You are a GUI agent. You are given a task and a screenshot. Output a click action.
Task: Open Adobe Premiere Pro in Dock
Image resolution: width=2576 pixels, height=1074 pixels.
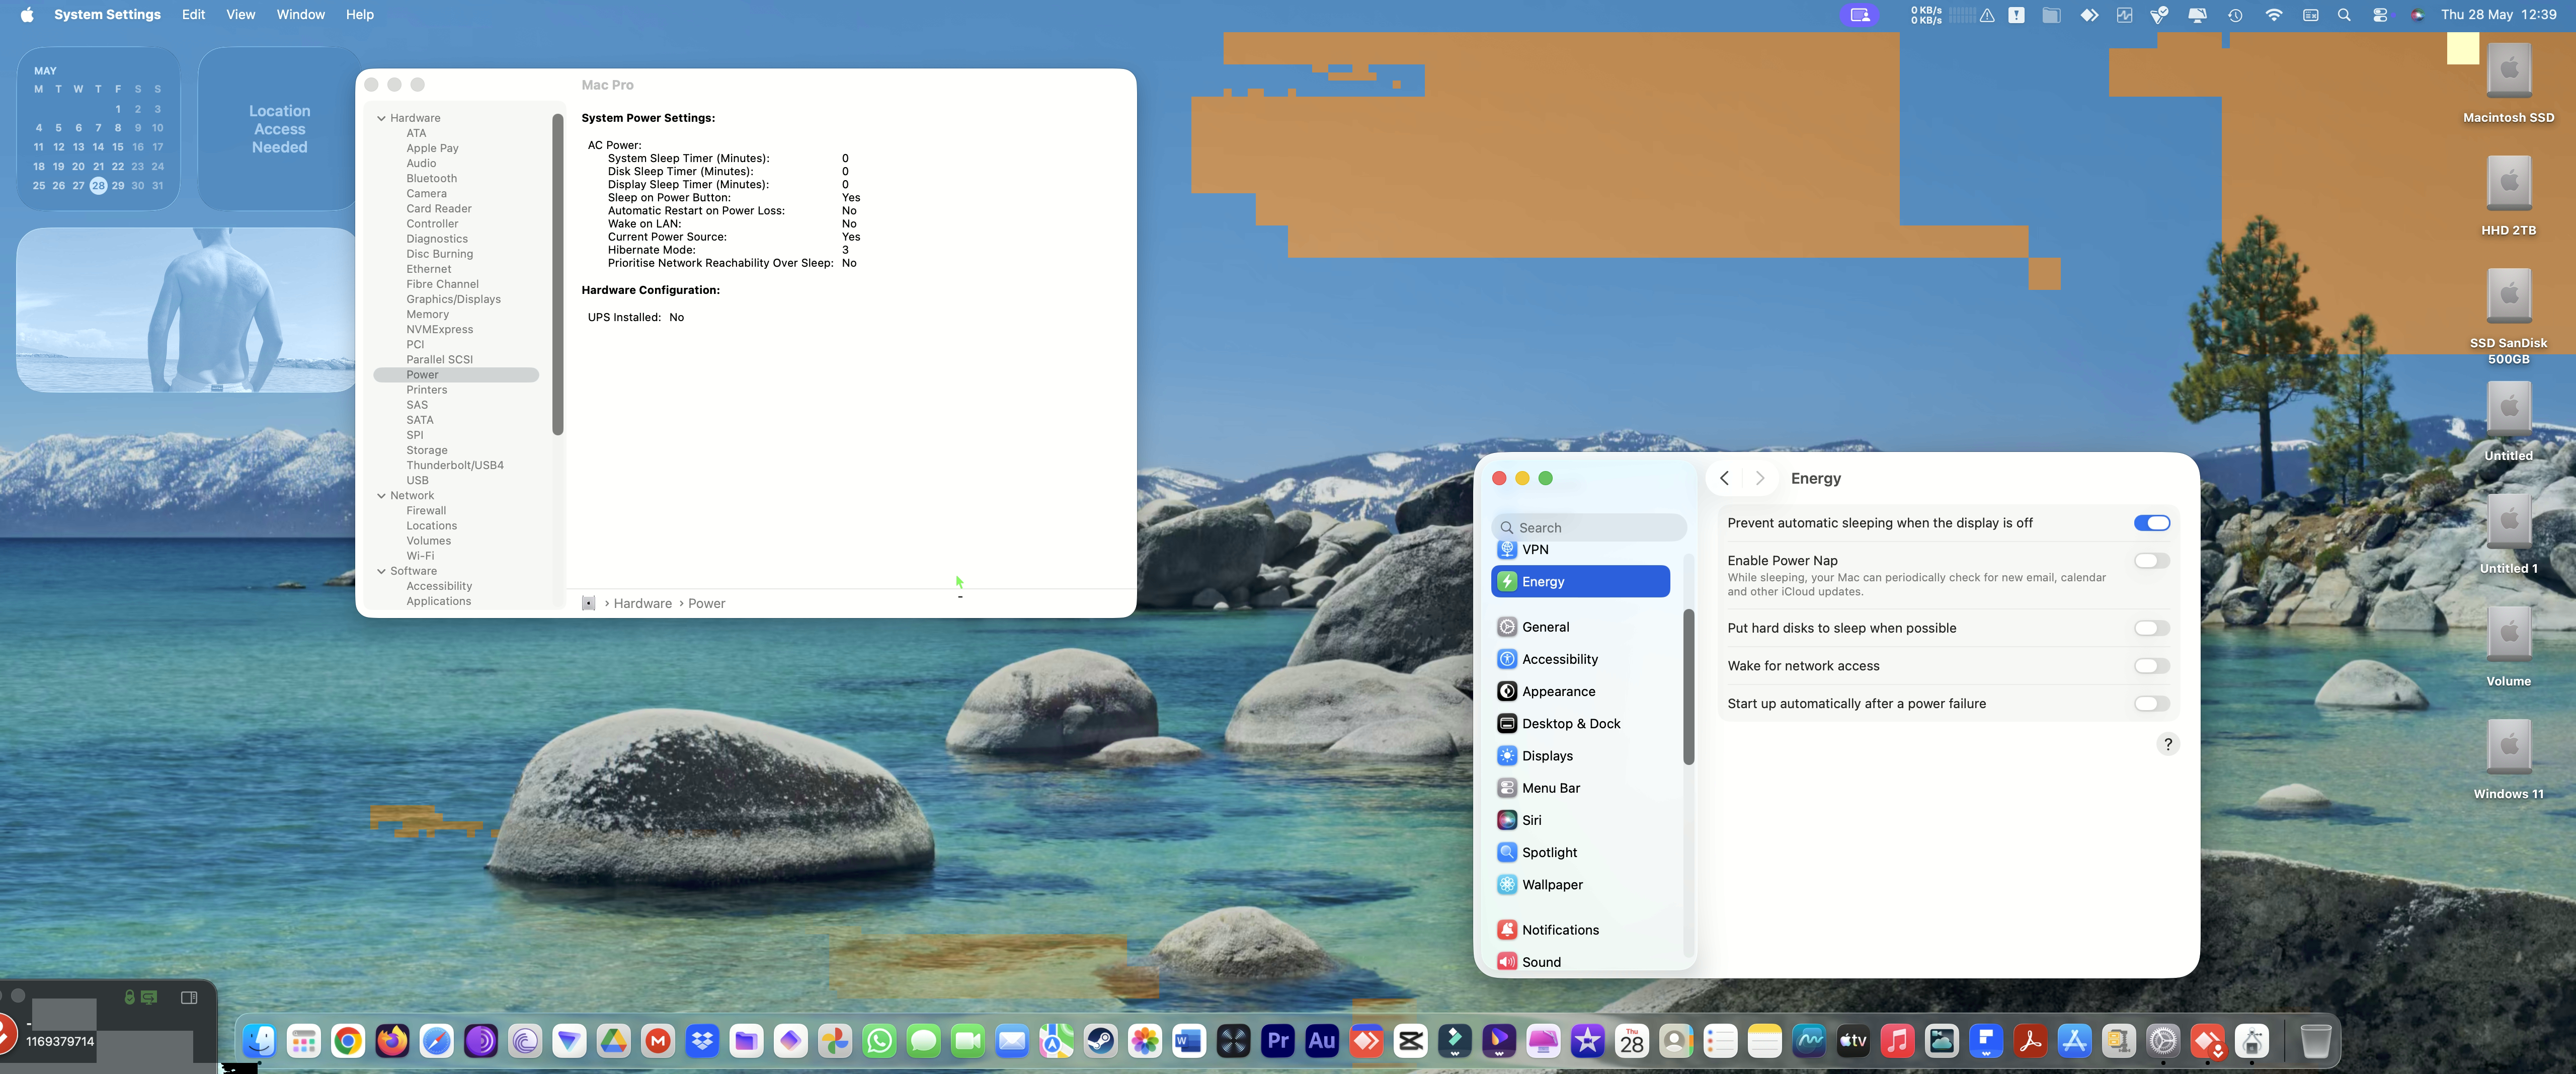pyautogui.click(x=1278, y=1041)
